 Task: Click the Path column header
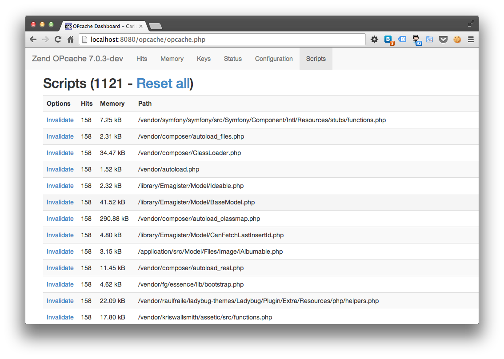[145, 104]
